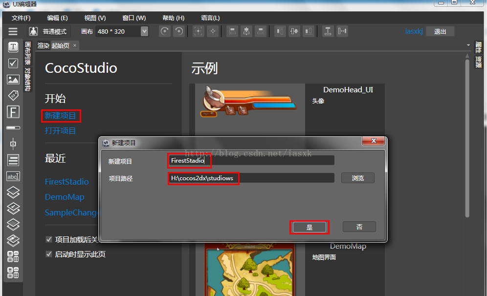This screenshot has width=487, height=296.
Task: Select the F font label widget tool
Action: (13, 112)
